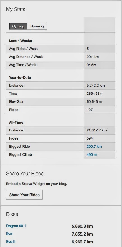The width and height of the screenshot is (122, 247).
Task: Click the Year-to-Date Time value 236h 58m
Action: coord(94,94)
